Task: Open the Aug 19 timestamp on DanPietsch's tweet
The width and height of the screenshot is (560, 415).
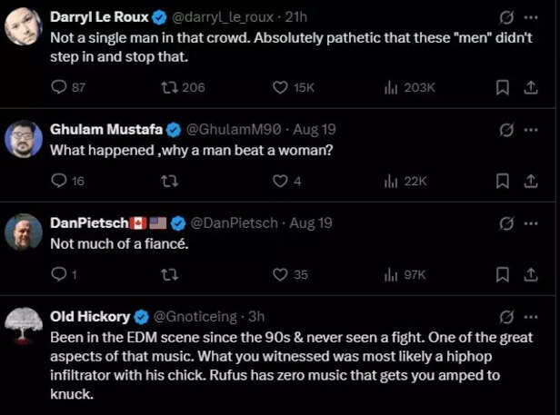Action: tap(311, 223)
